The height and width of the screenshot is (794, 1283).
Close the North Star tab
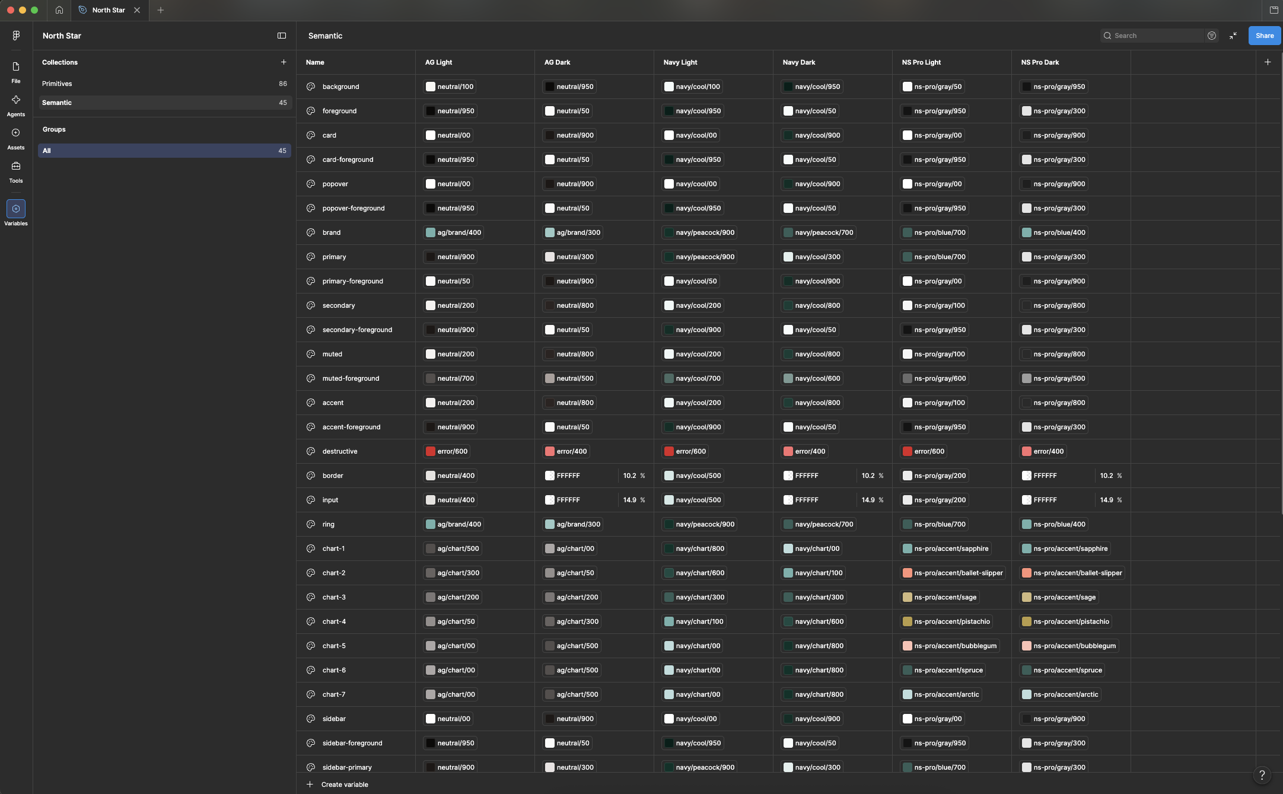(x=137, y=10)
